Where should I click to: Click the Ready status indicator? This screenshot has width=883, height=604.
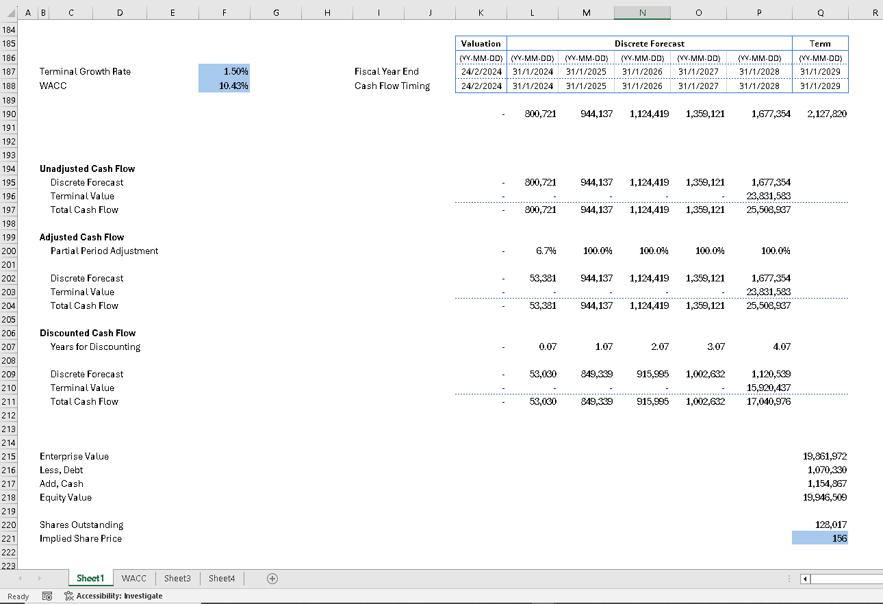18,596
